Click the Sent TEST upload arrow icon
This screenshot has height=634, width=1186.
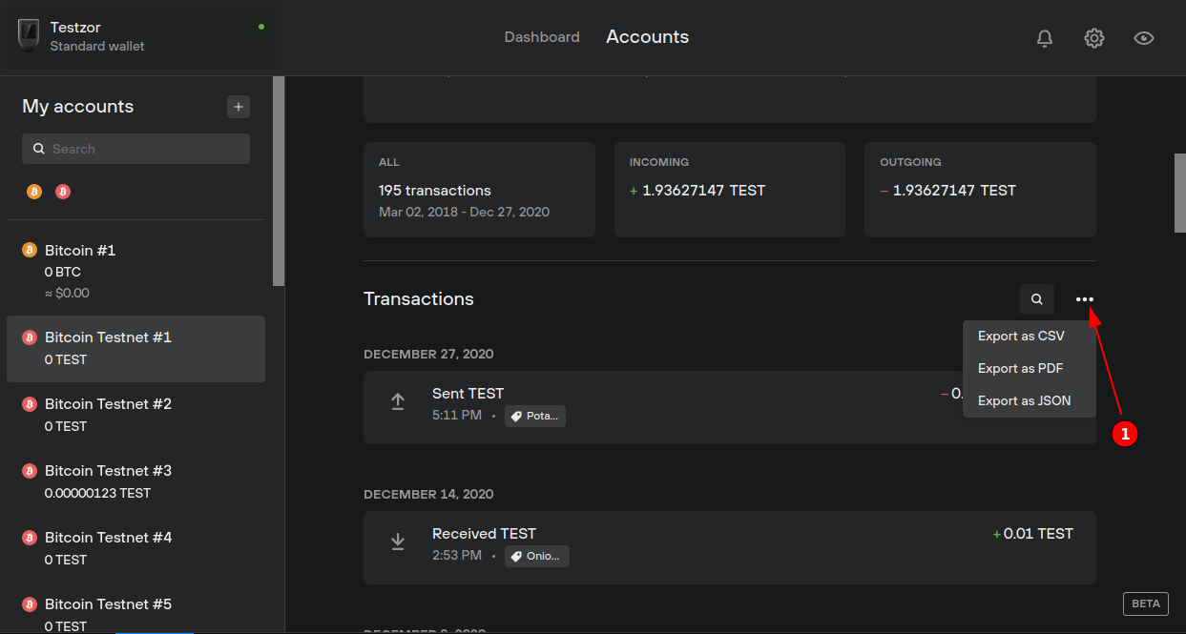pyautogui.click(x=398, y=402)
